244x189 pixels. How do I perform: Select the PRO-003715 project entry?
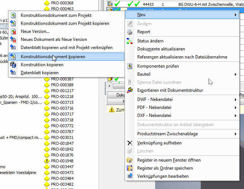click(62, 102)
